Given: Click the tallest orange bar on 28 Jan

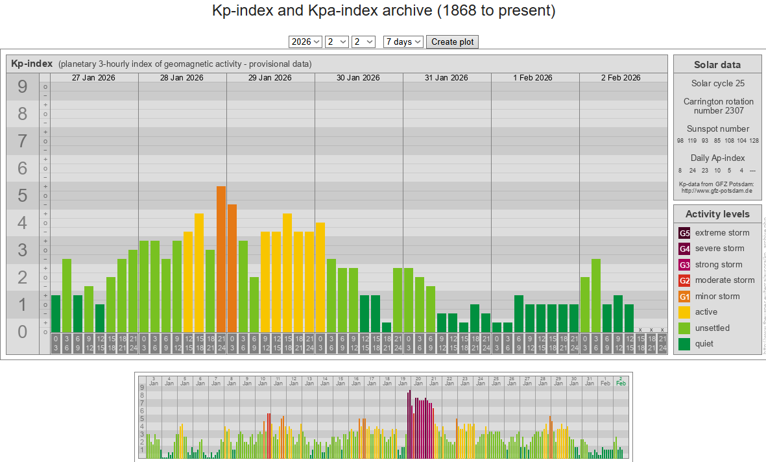Looking at the screenshot, I should [x=221, y=260].
